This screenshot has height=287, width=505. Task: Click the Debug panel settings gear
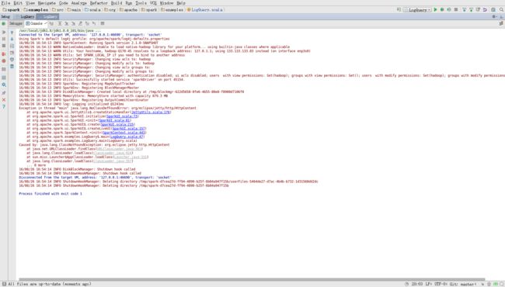pos(494,17)
